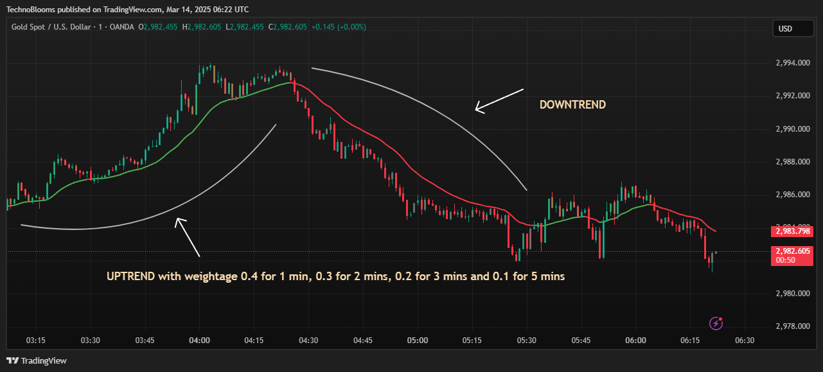
Task: Click the 06:30 time axis label
Action: tap(745, 340)
